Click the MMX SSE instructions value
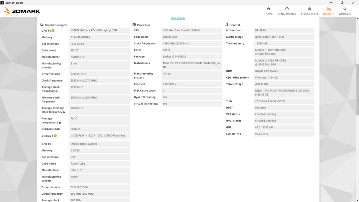Image resolution: width=359 pixels, height=202 pixels. 192,65
